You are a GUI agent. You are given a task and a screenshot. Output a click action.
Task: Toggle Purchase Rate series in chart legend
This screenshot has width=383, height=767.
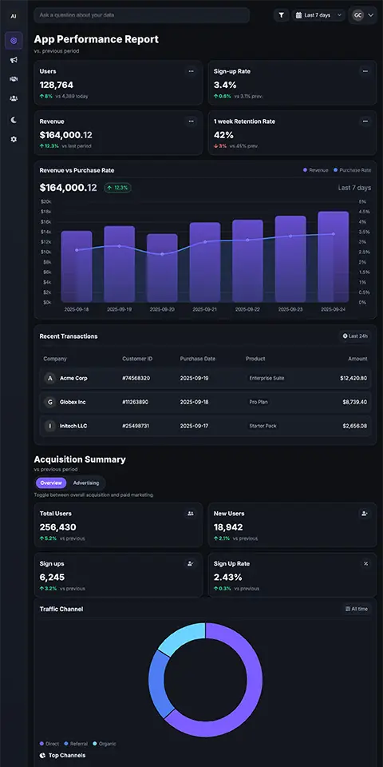(352, 170)
